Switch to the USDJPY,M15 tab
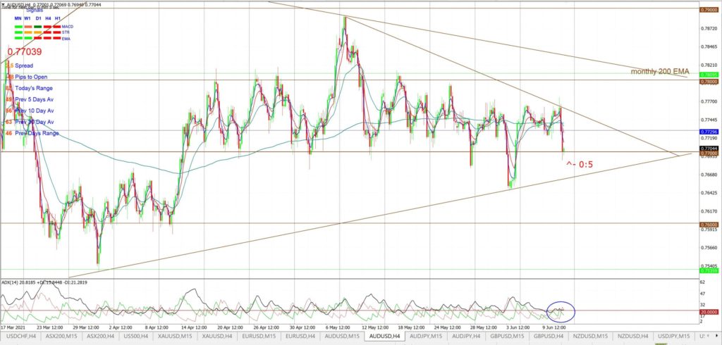Image resolution: width=722 pixels, height=345 pixels. (x=674, y=337)
